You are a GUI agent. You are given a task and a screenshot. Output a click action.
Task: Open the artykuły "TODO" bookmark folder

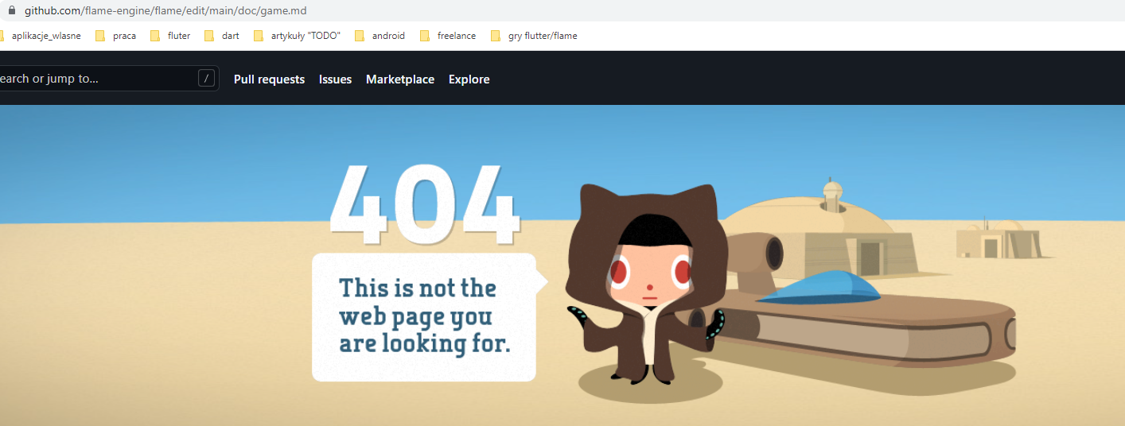click(x=297, y=36)
